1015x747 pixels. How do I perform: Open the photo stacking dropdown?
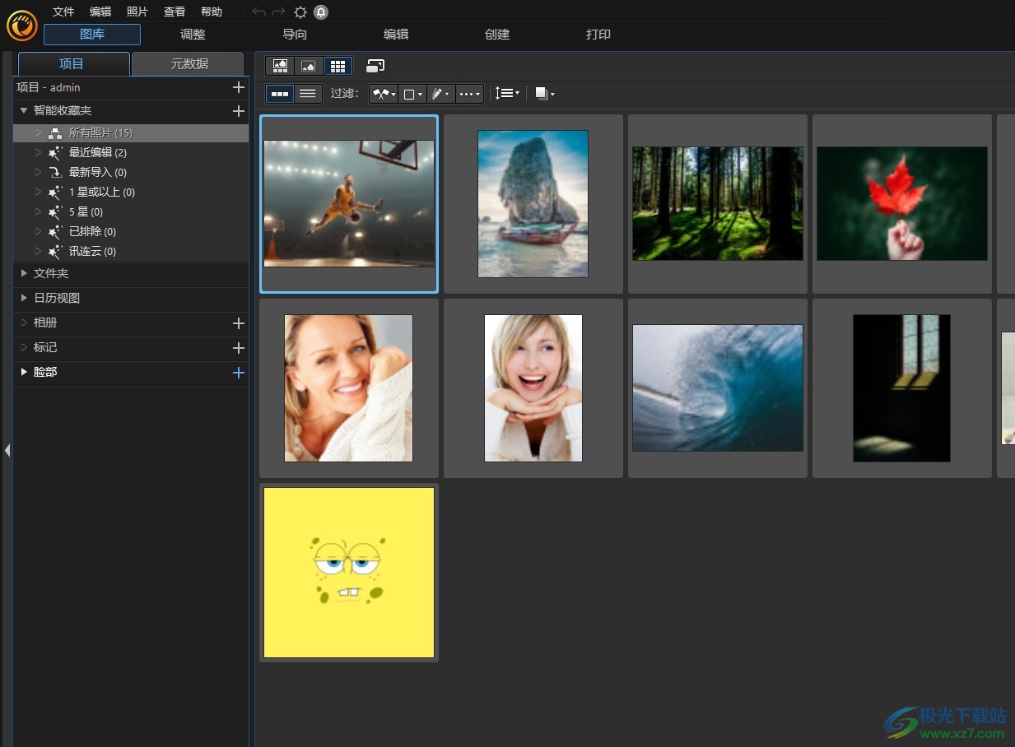pyautogui.click(x=544, y=94)
